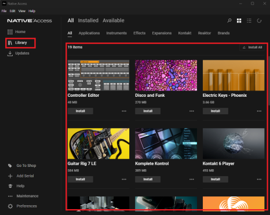Click the Kontakt 6 Player thumbnail
The width and height of the screenshot is (270, 215).
click(233, 144)
